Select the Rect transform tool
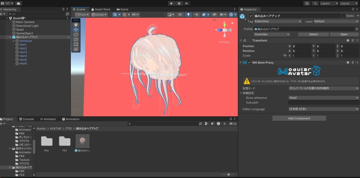360x178 pixels. click(x=76, y=44)
